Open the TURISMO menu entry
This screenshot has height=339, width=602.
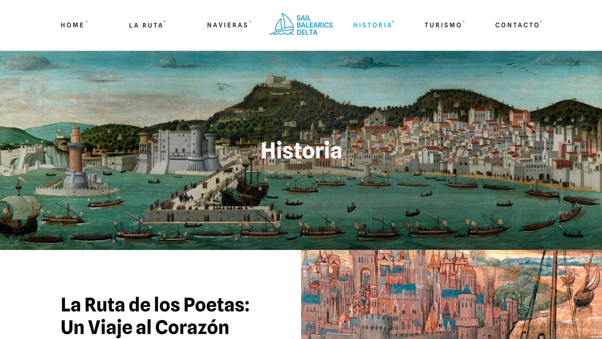(x=443, y=25)
